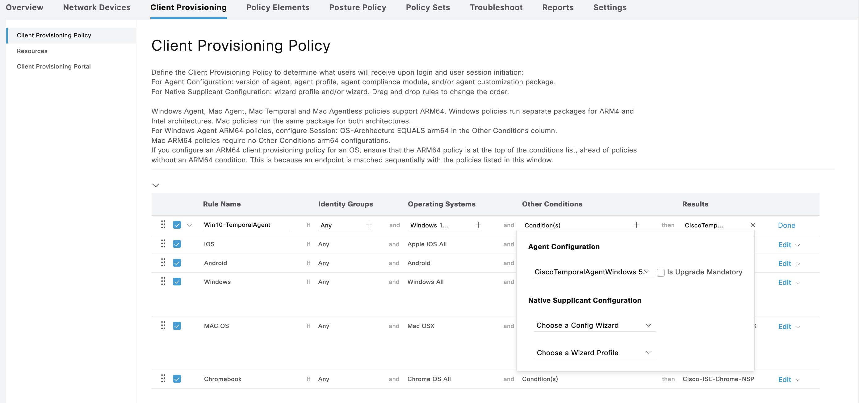Grab drag handle of Chromebook rule
This screenshot has width=859, height=403.
[x=163, y=378]
